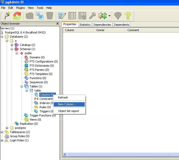This screenshot has height=160, width=179.
Task: Switch to the Dependents tab
Action: [x=122, y=25]
